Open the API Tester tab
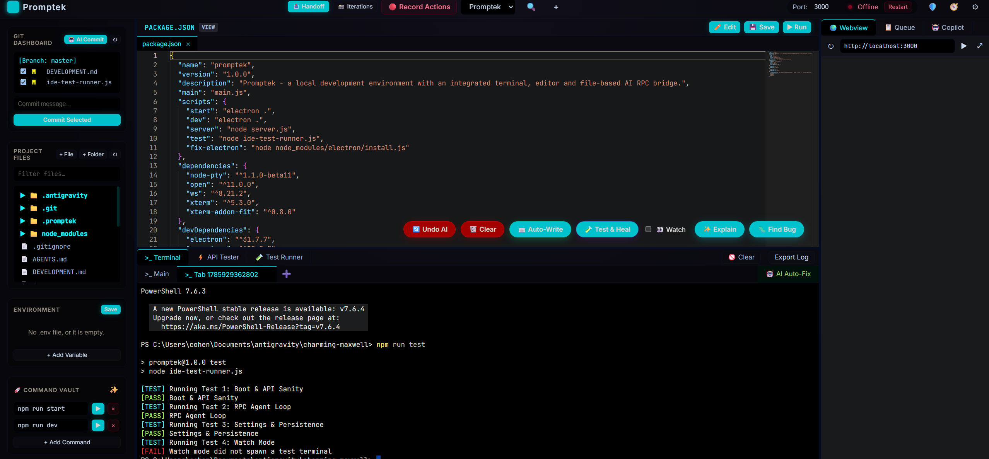 click(219, 257)
